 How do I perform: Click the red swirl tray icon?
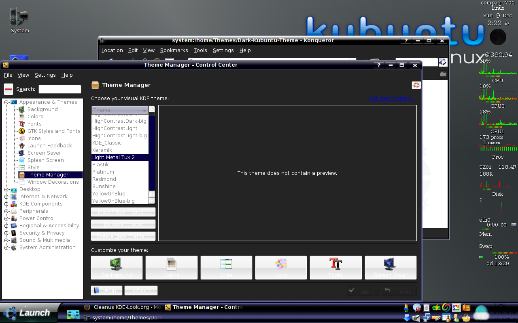tap(446, 308)
